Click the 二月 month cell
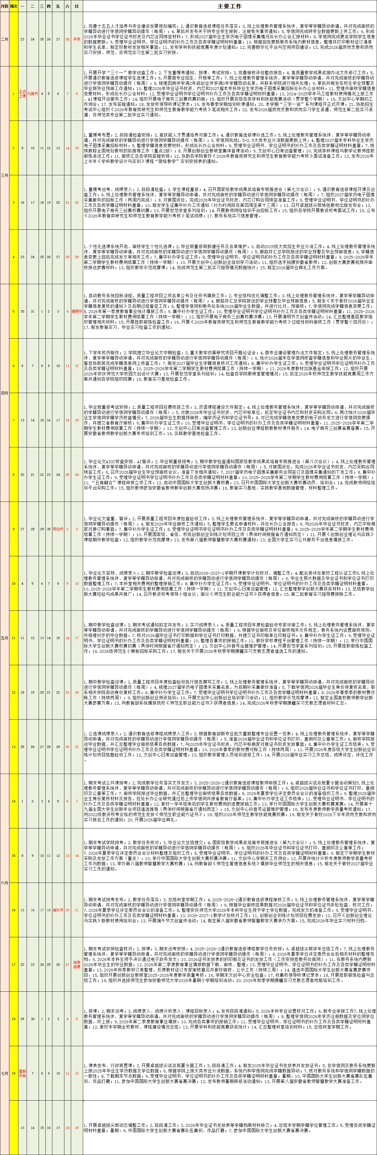This screenshot has width=377, height=1155. pos(4,40)
